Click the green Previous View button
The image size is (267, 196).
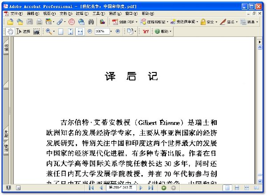point(164,188)
